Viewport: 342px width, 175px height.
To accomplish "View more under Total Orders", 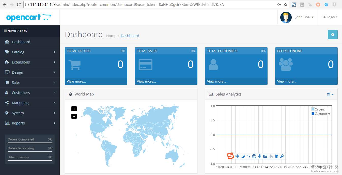I will tap(76, 81).
